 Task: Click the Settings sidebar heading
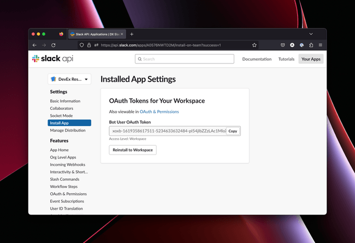click(x=58, y=92)
